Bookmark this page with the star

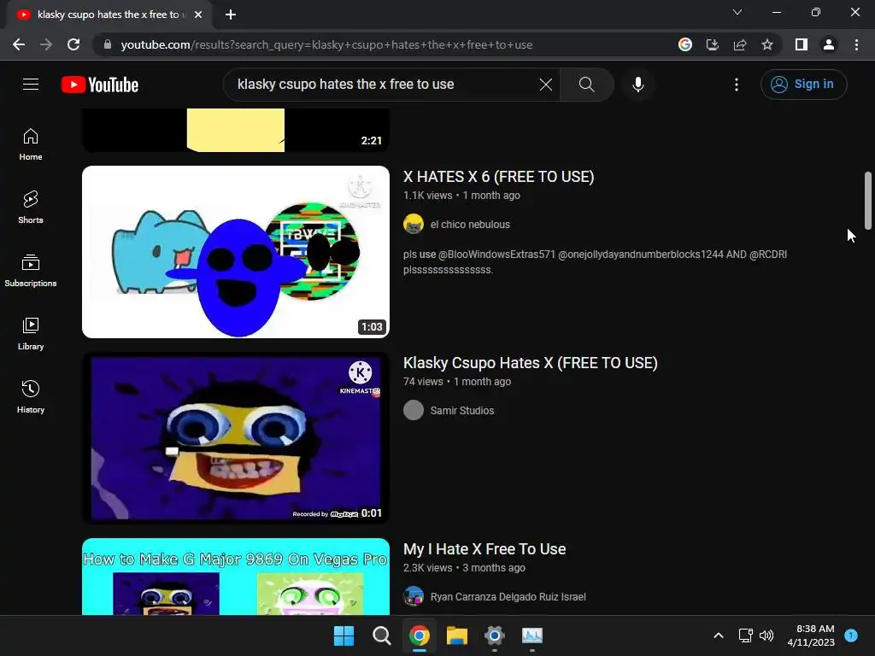tap(767, 44)
